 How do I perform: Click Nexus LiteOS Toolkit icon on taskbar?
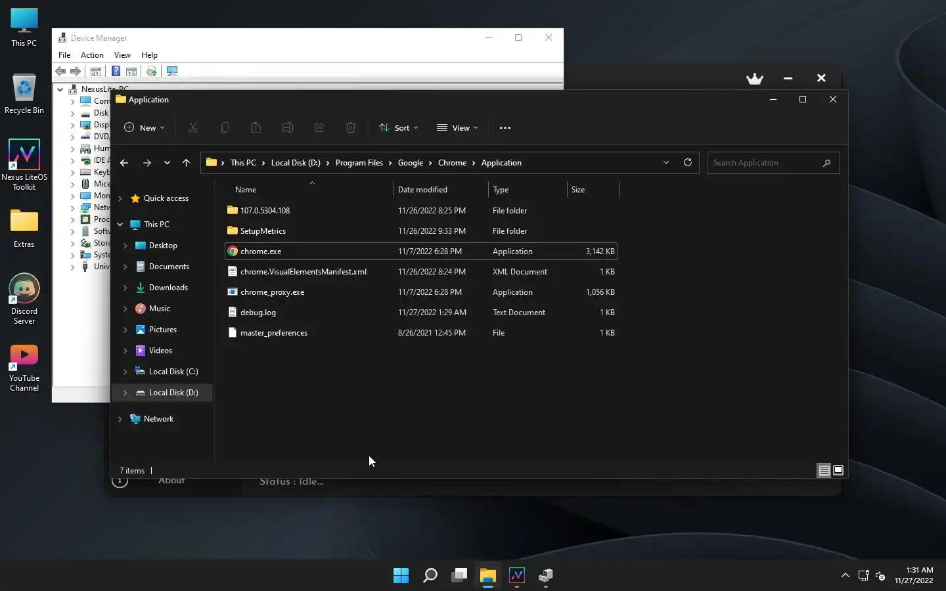click(517, 576)
